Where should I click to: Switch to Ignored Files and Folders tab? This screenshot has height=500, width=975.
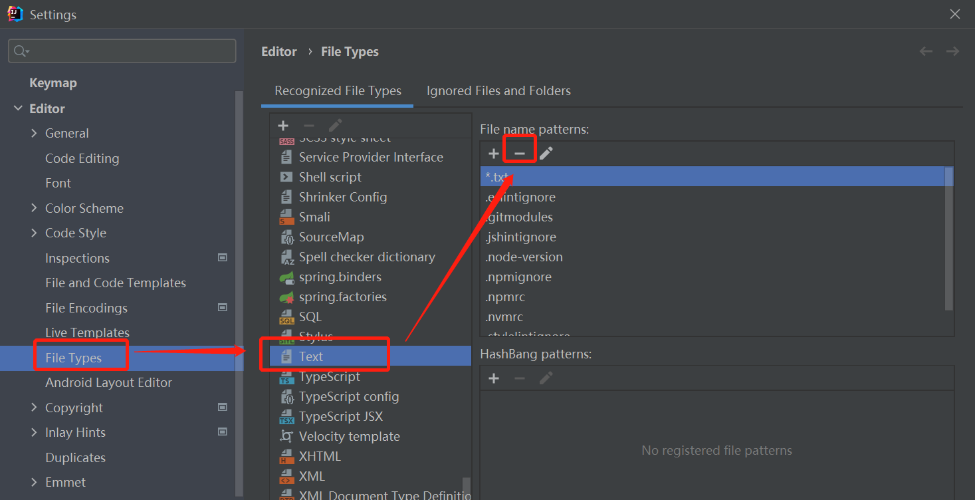click(498, 91)
